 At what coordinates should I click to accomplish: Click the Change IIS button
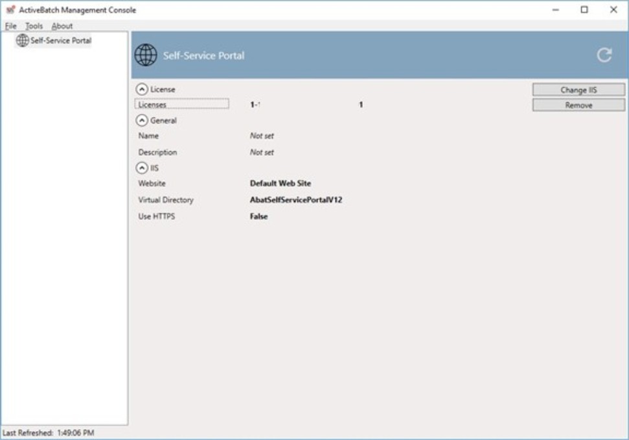click(578, 90)
